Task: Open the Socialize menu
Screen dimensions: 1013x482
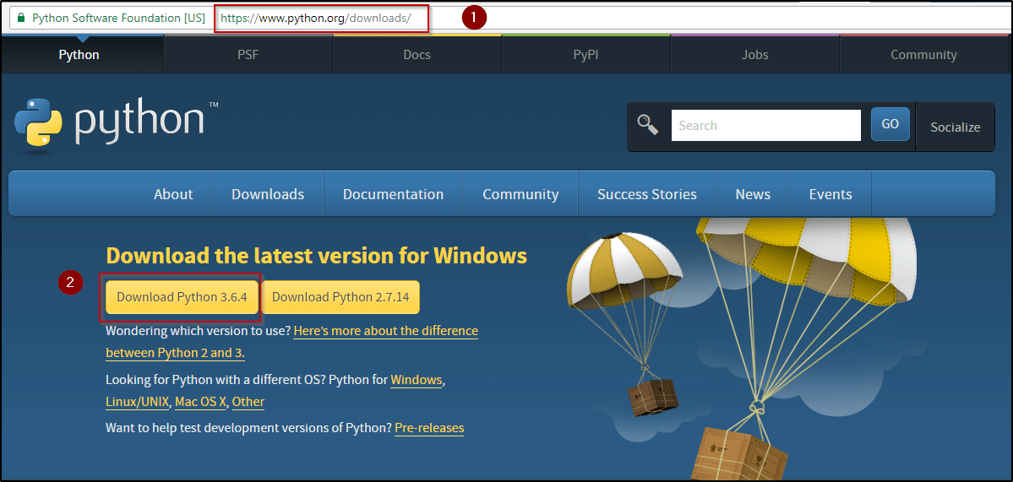Action: pyautogui.click(x=955, y=127)
